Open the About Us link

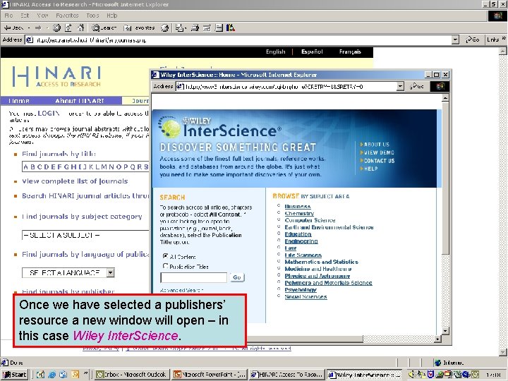(377, 145)
